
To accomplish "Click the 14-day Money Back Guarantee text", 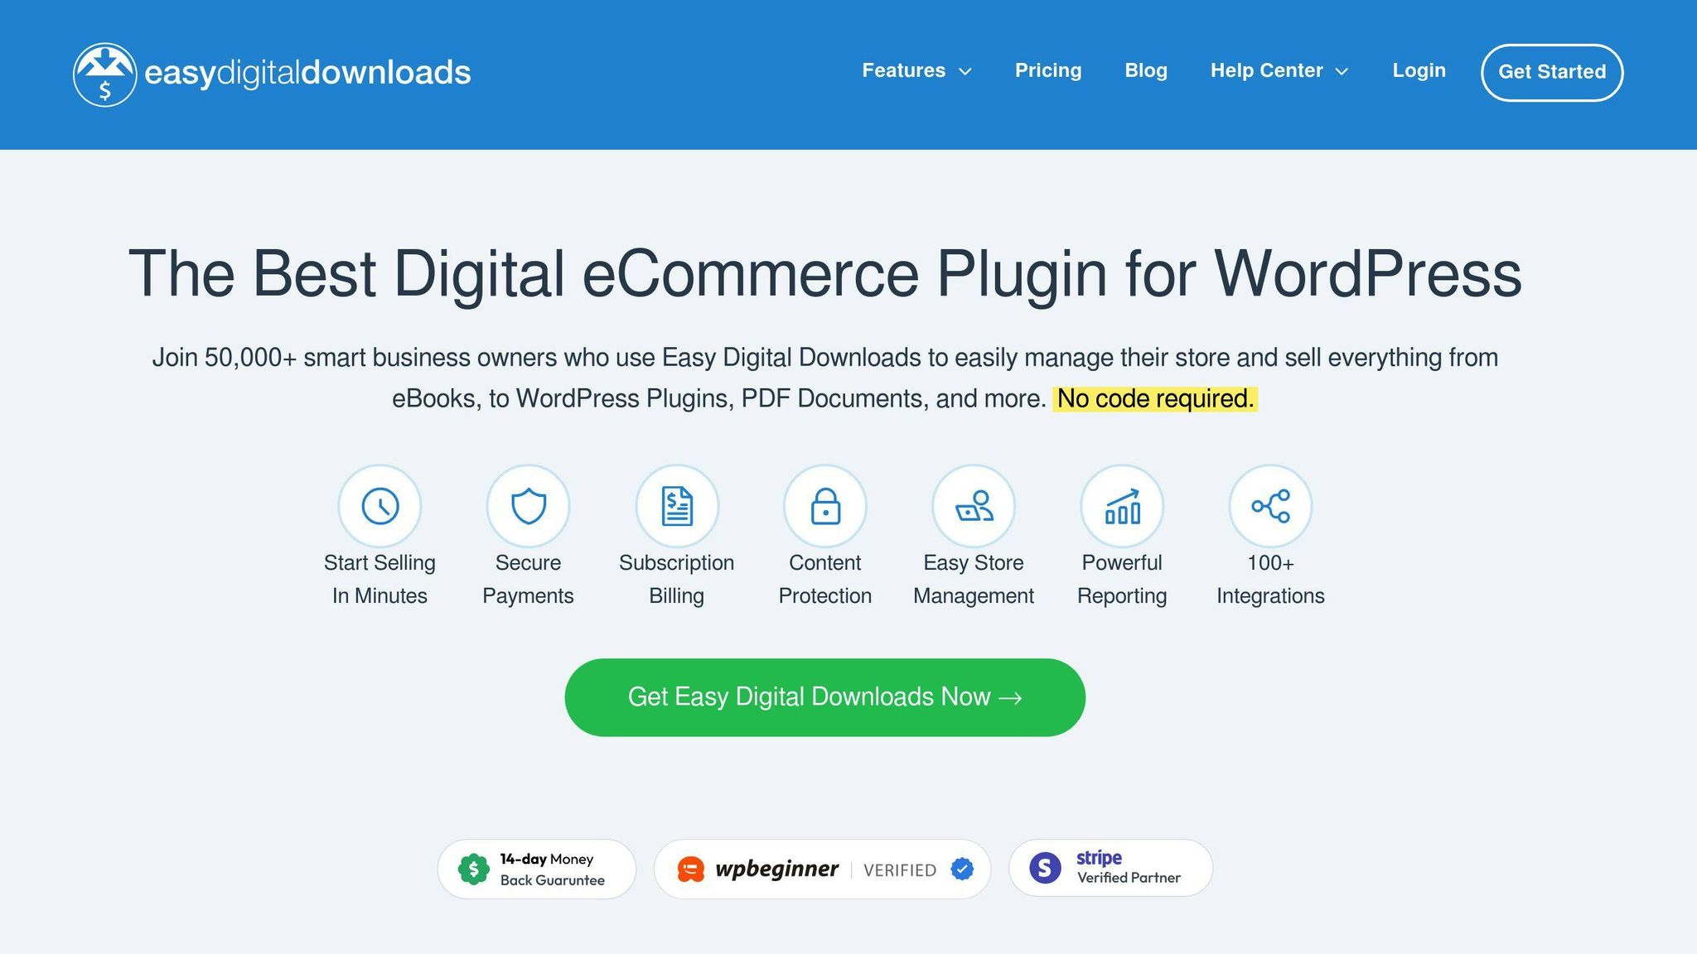I will tap(552, 870).
